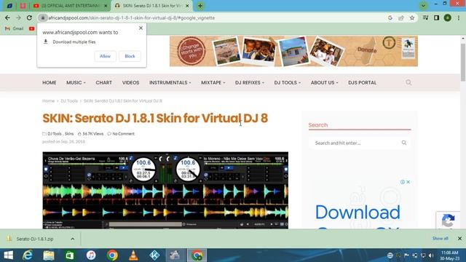Viewport: 466px width, 262px height.
Task: Launch Internet Explorer from the taskbar
Action: [x=28, y=255]
